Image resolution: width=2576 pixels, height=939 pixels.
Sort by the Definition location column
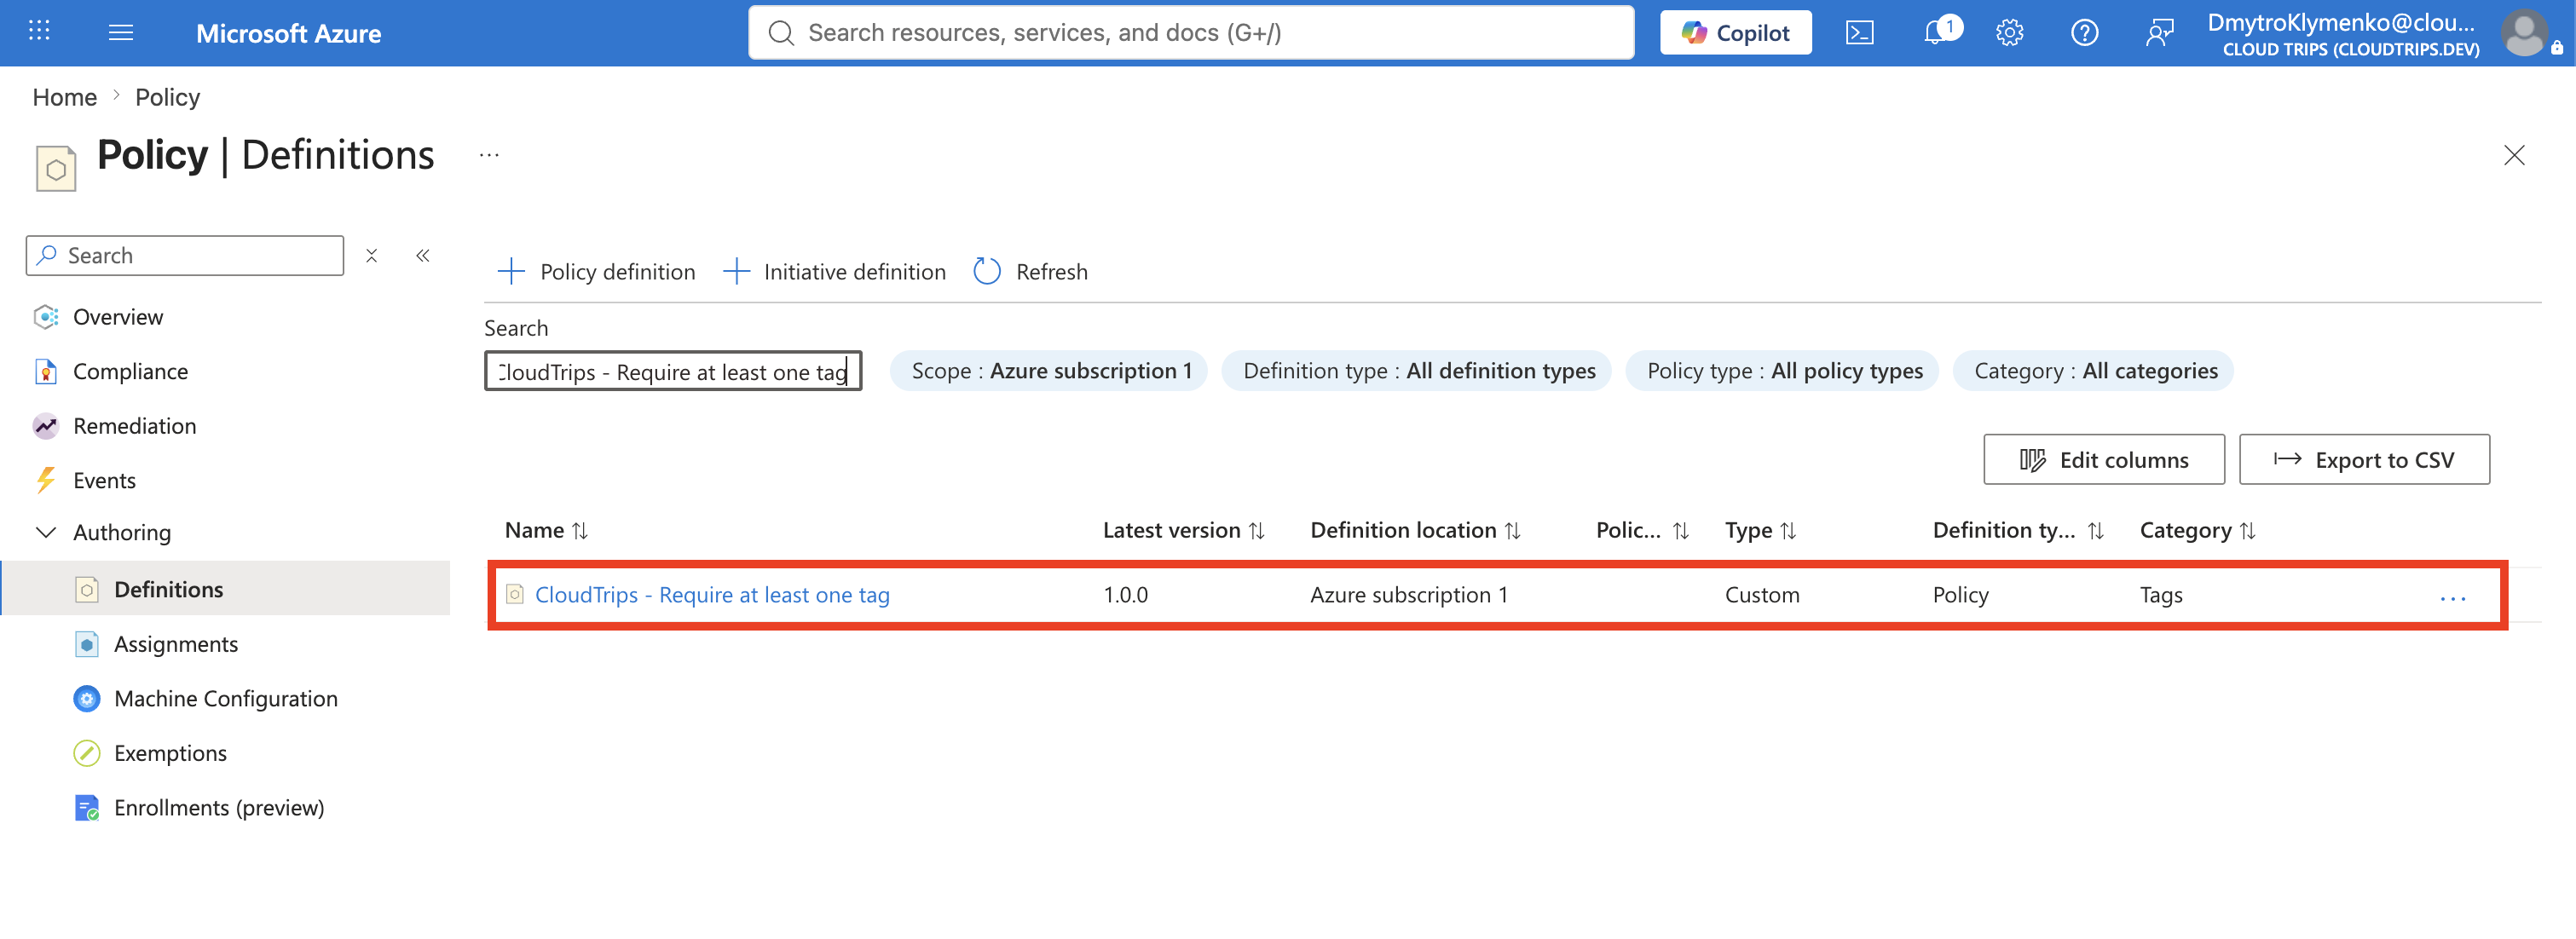1415,530
